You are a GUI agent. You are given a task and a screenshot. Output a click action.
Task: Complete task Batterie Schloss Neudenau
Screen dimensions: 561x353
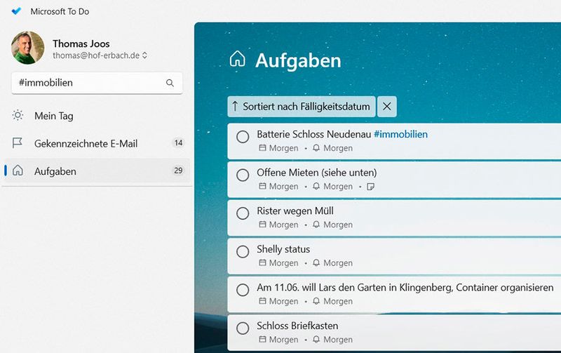pos(243,136)
